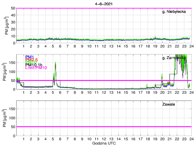Click the 150 y-tick label in Żarnowska plot
The height and width of the screenshot is (146, 195).
11,63
